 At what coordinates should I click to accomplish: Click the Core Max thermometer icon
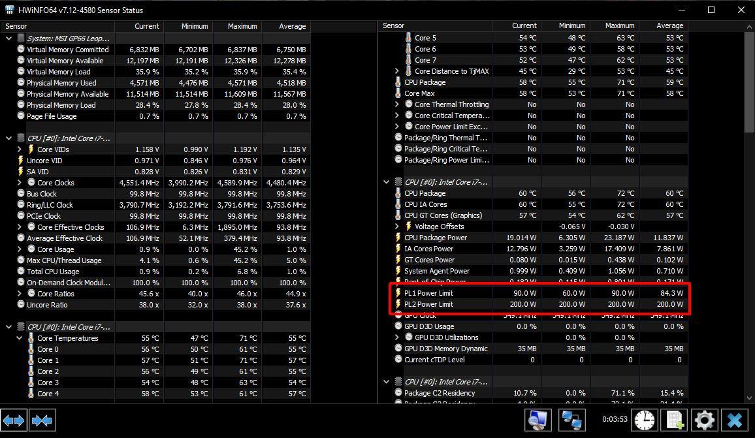[398, 93]
